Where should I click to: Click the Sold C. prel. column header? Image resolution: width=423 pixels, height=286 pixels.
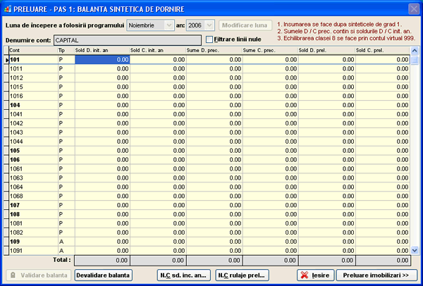(381, 51)
